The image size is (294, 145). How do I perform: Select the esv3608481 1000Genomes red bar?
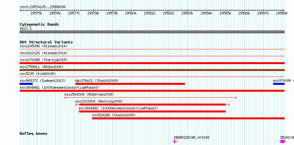coord(152,91)
